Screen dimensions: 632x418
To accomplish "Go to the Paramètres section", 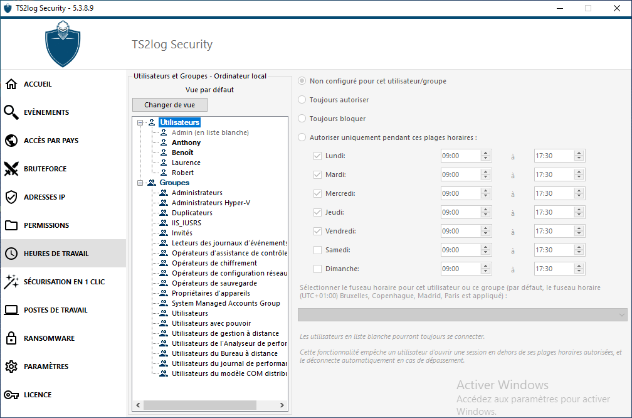I will tap(63, 367).
